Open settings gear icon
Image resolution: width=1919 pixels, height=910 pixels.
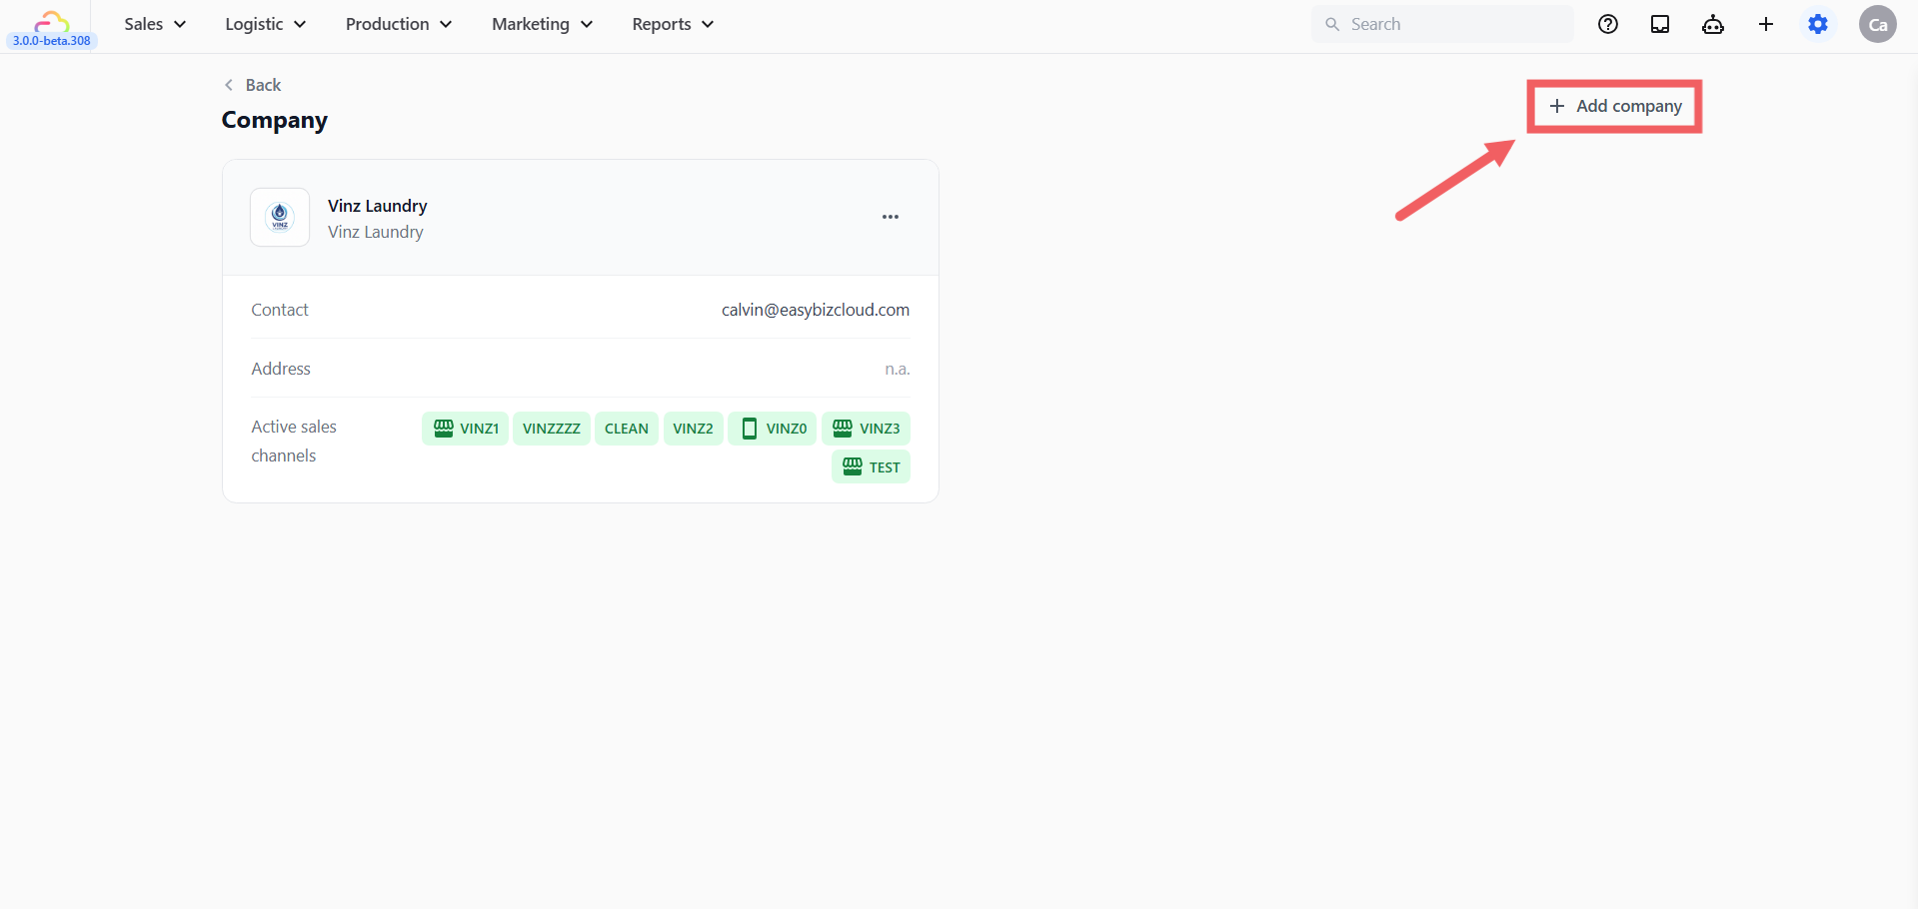coord(1818,24)
